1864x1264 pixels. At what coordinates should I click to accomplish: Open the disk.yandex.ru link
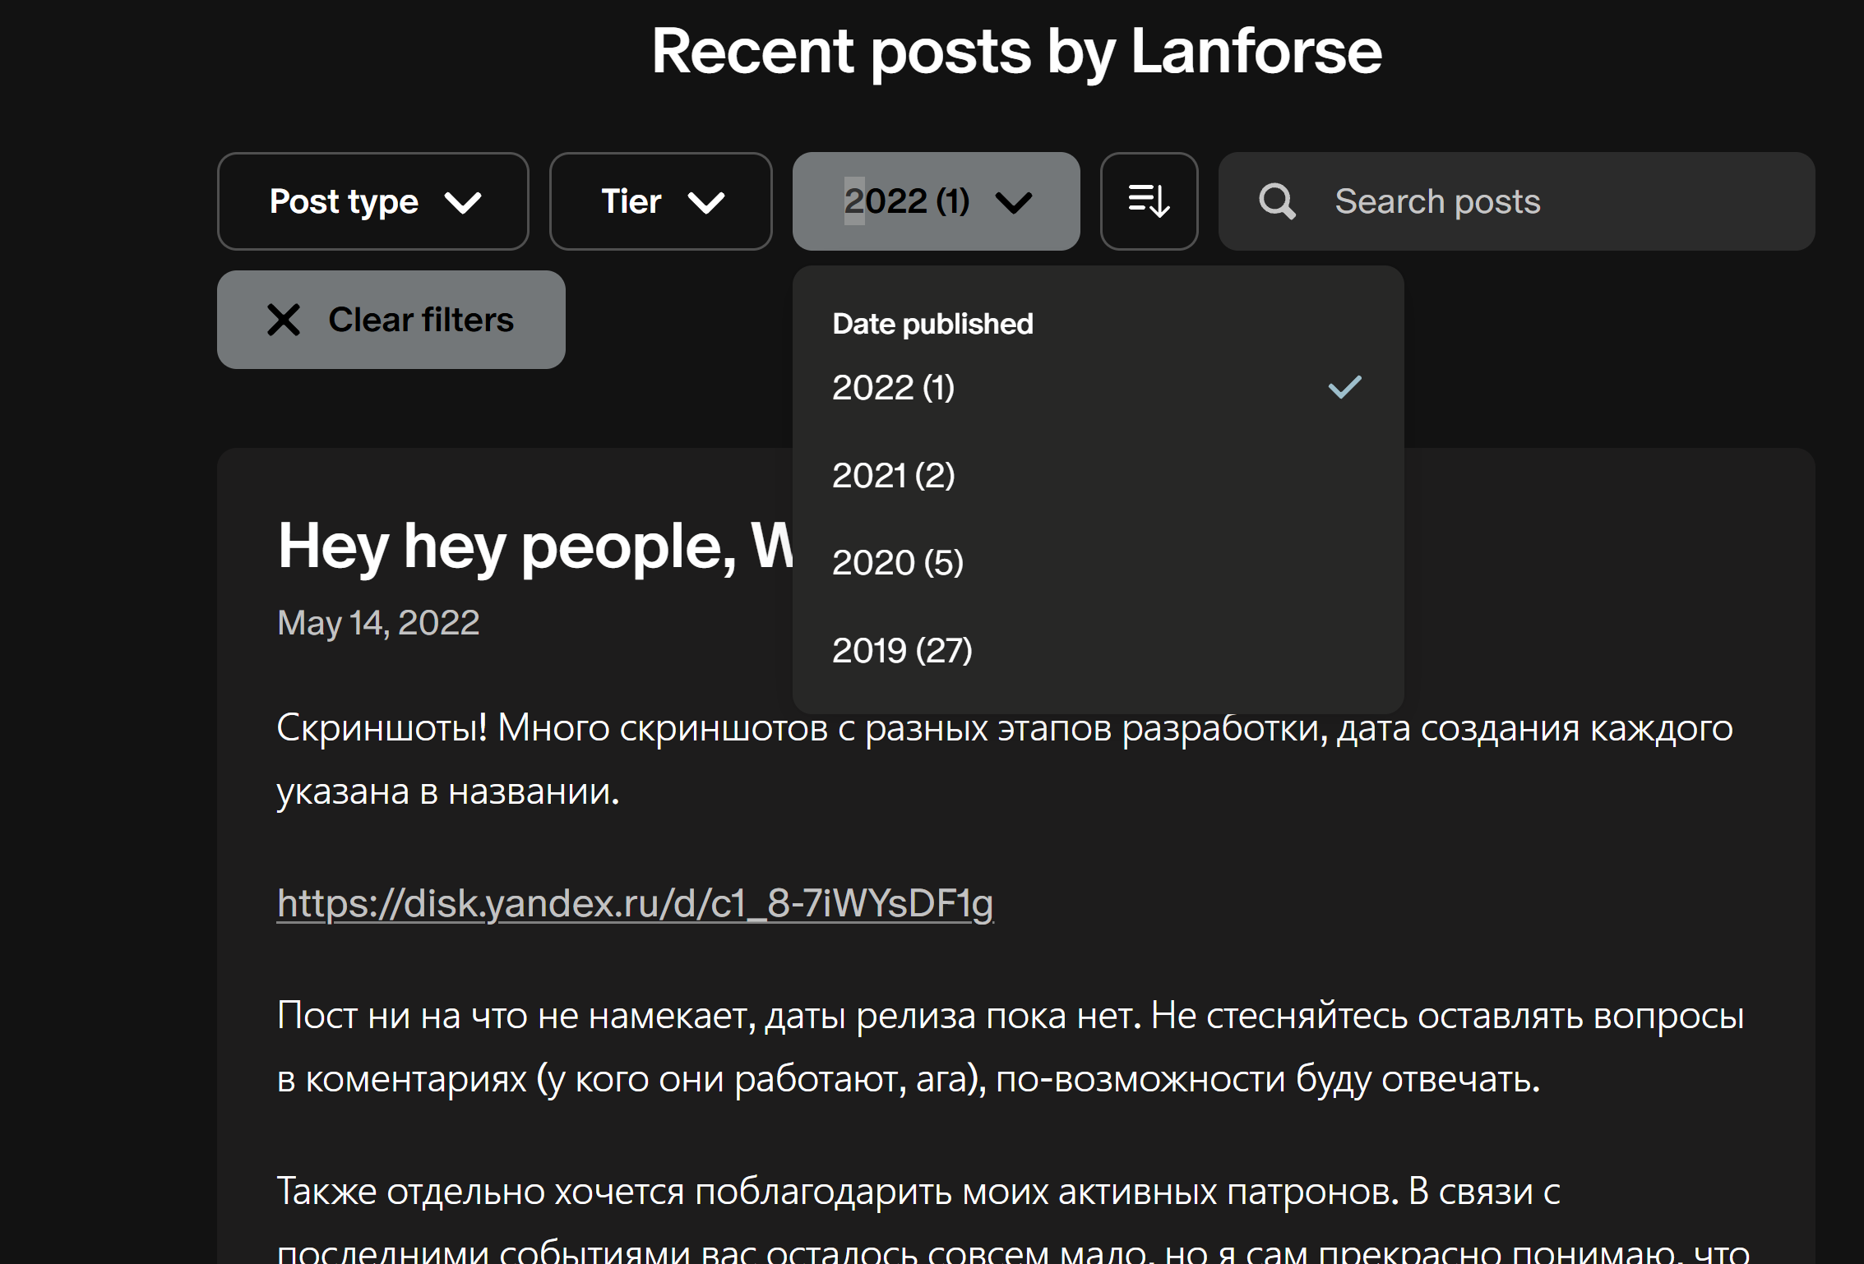(x=635, y=903)
